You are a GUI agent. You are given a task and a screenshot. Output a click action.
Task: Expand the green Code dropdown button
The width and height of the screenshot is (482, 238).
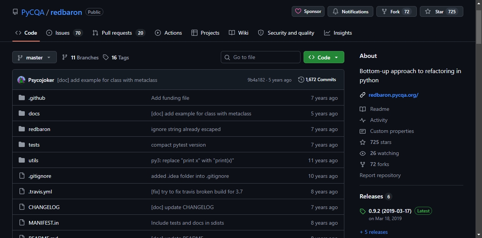324,57
